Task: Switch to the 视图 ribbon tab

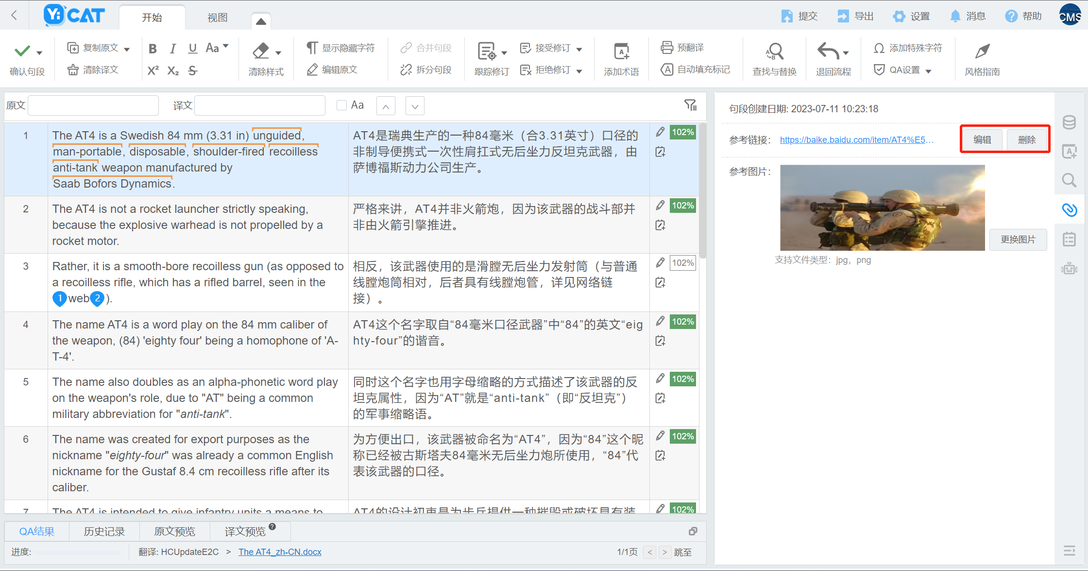Action: (x=217, y=18)
